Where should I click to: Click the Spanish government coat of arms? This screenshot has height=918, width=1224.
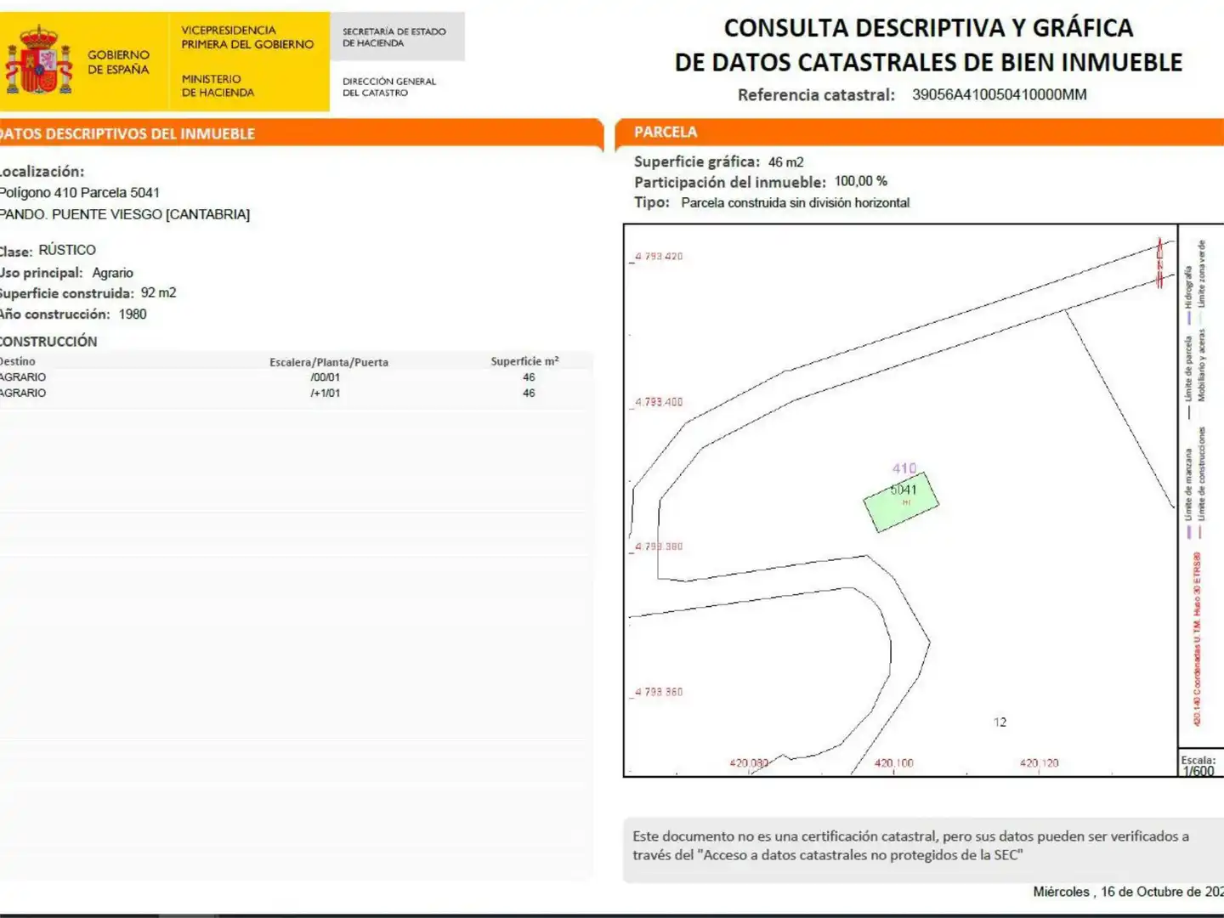(x=40, y=59)
